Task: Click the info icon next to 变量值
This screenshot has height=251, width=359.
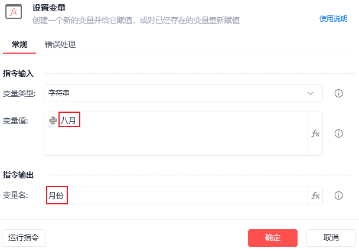Action: click(339, 133)
